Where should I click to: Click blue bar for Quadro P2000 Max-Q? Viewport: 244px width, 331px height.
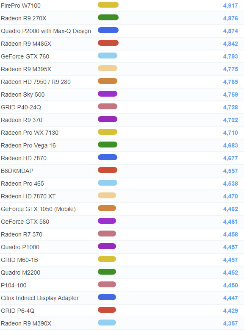point(108,30)
